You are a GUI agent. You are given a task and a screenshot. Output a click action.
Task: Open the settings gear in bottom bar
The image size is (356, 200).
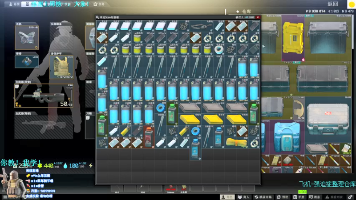[x=350, y=197]
